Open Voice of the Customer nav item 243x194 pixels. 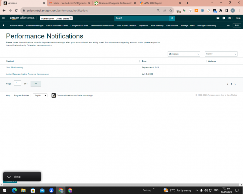pyautogui.click(x=126, y=26)
